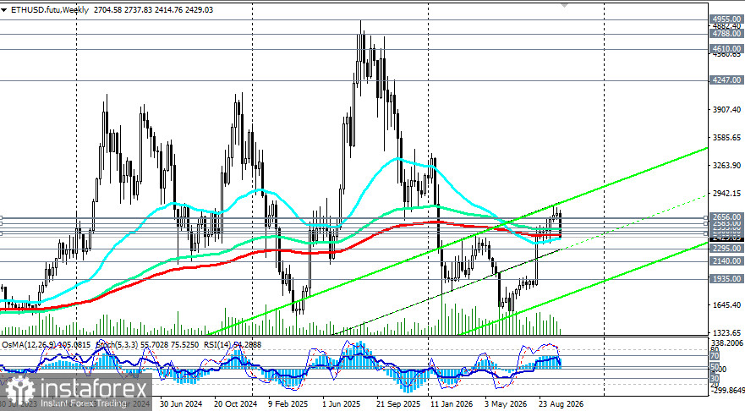Select the 2295.00 price level label
Screen dimensions: 745x411
click(x=726, y=249)
